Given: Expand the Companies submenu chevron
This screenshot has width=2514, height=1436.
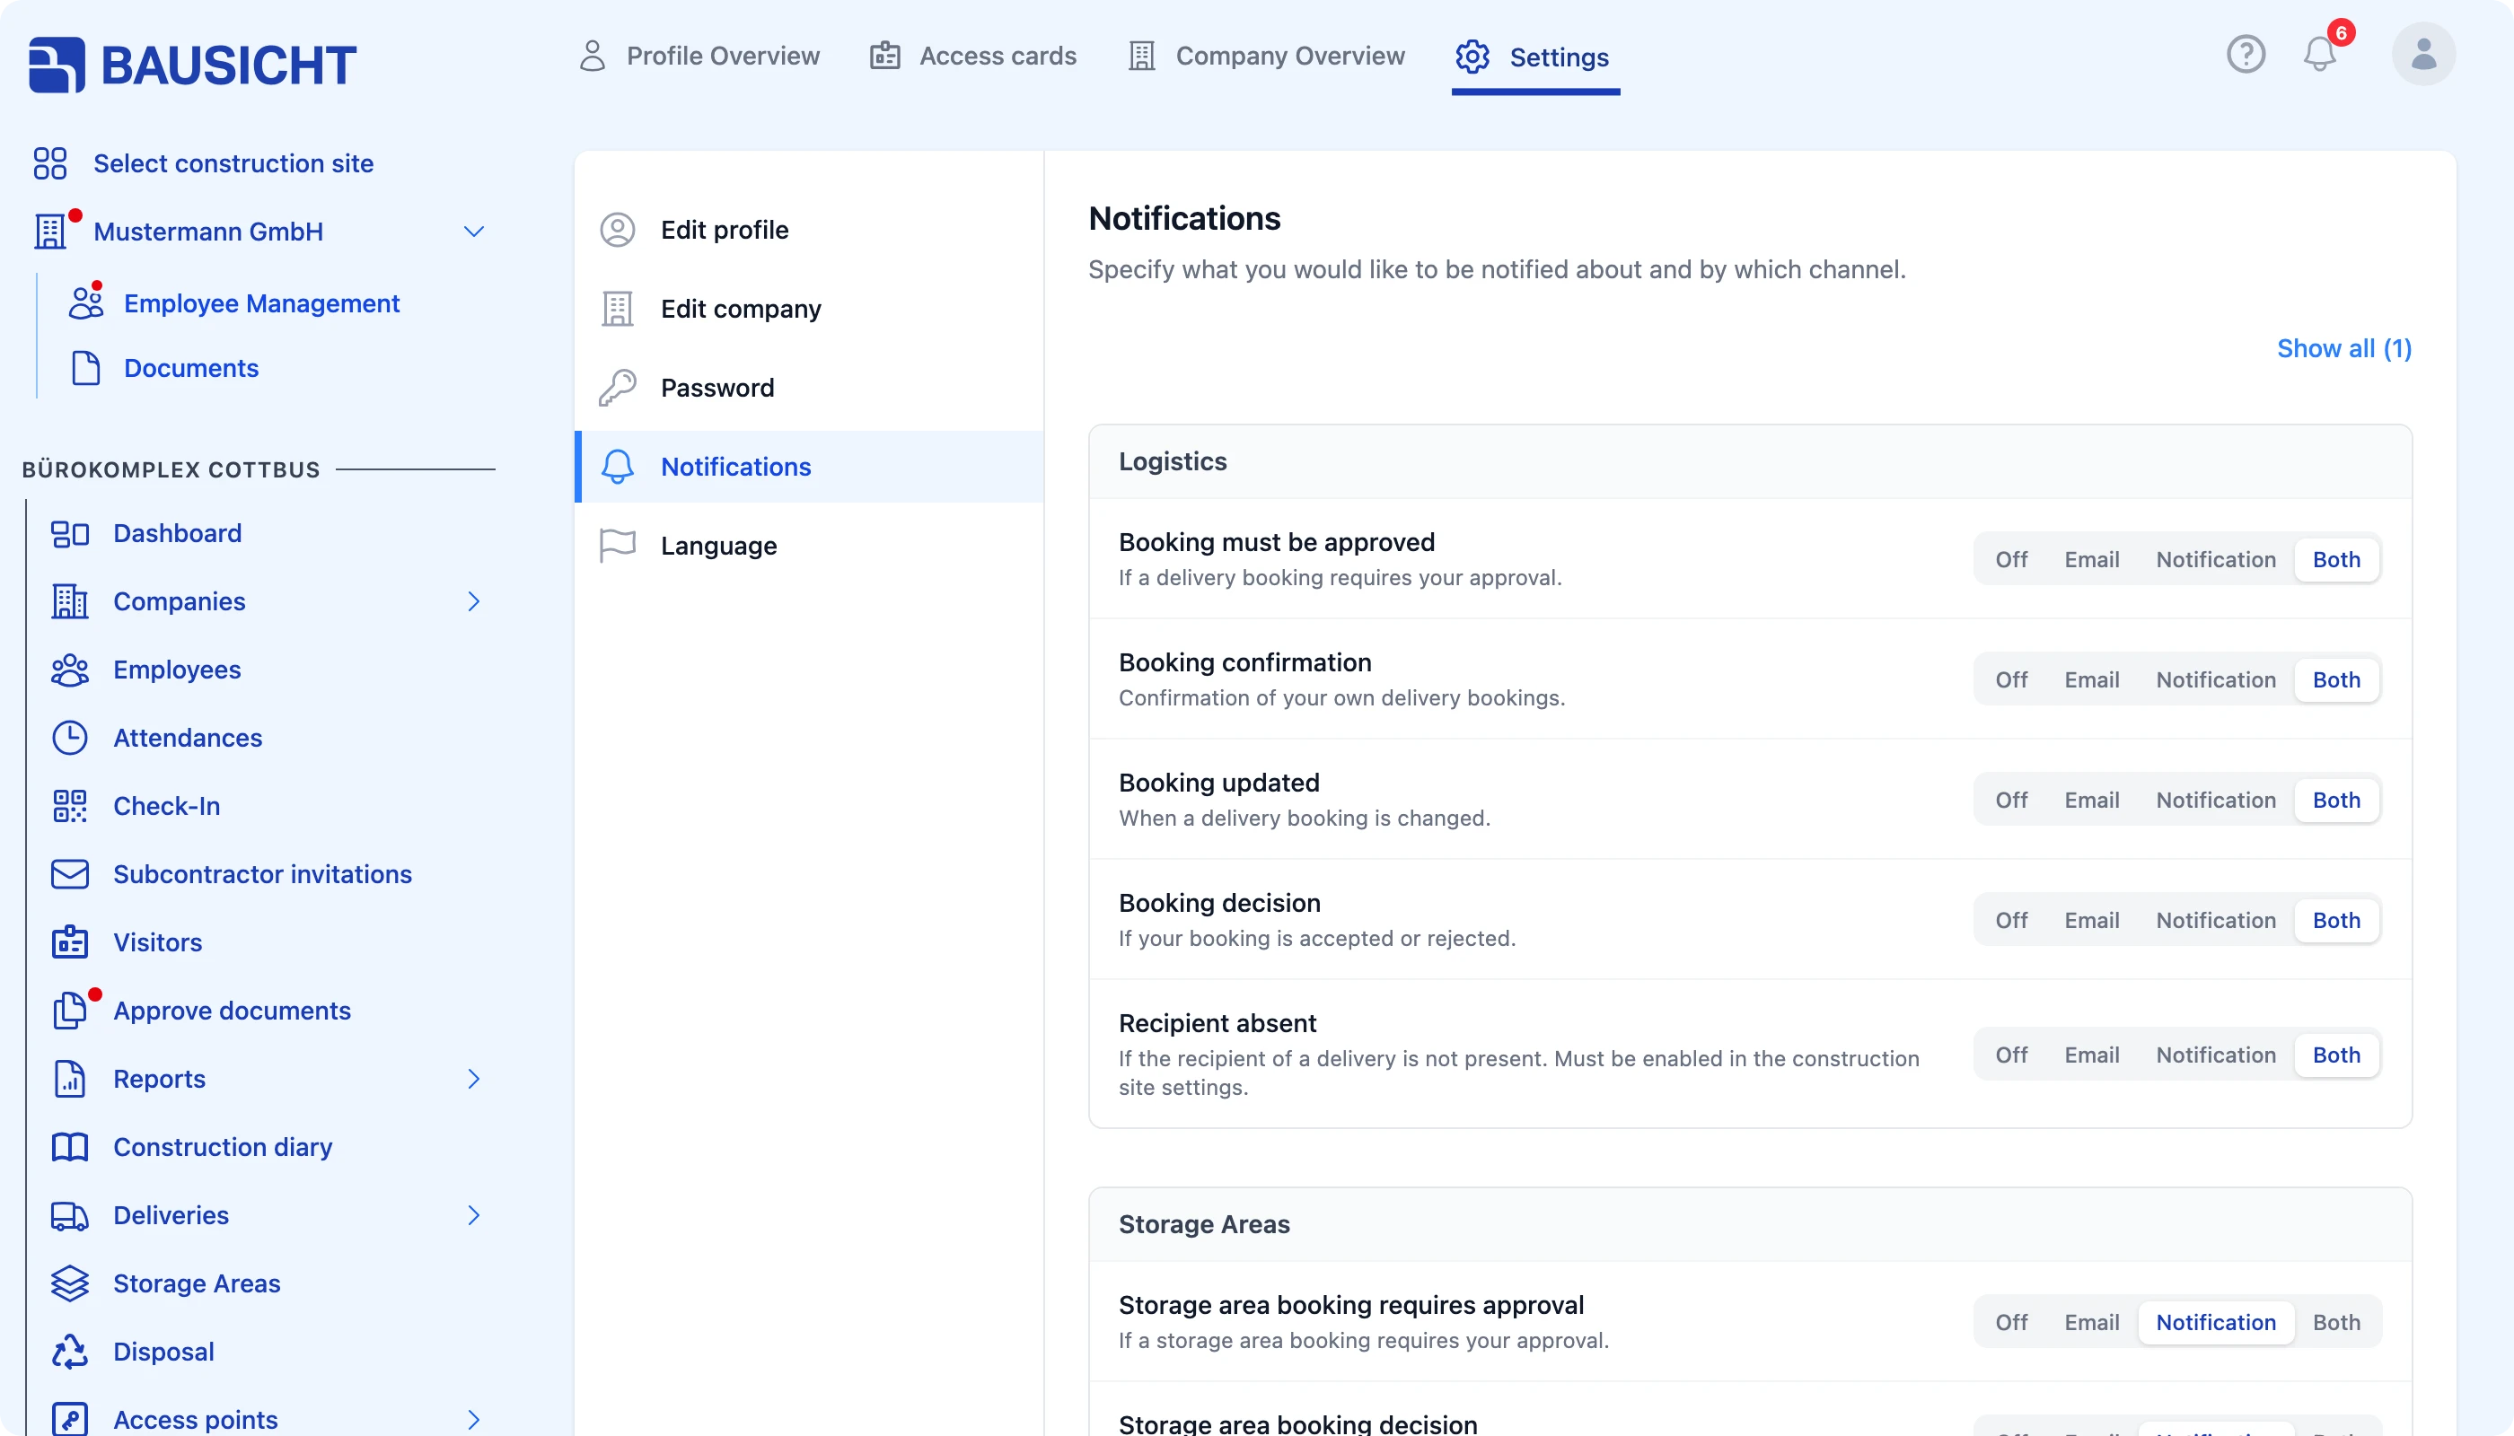Looking at the screenshot, I should (473, 601).
